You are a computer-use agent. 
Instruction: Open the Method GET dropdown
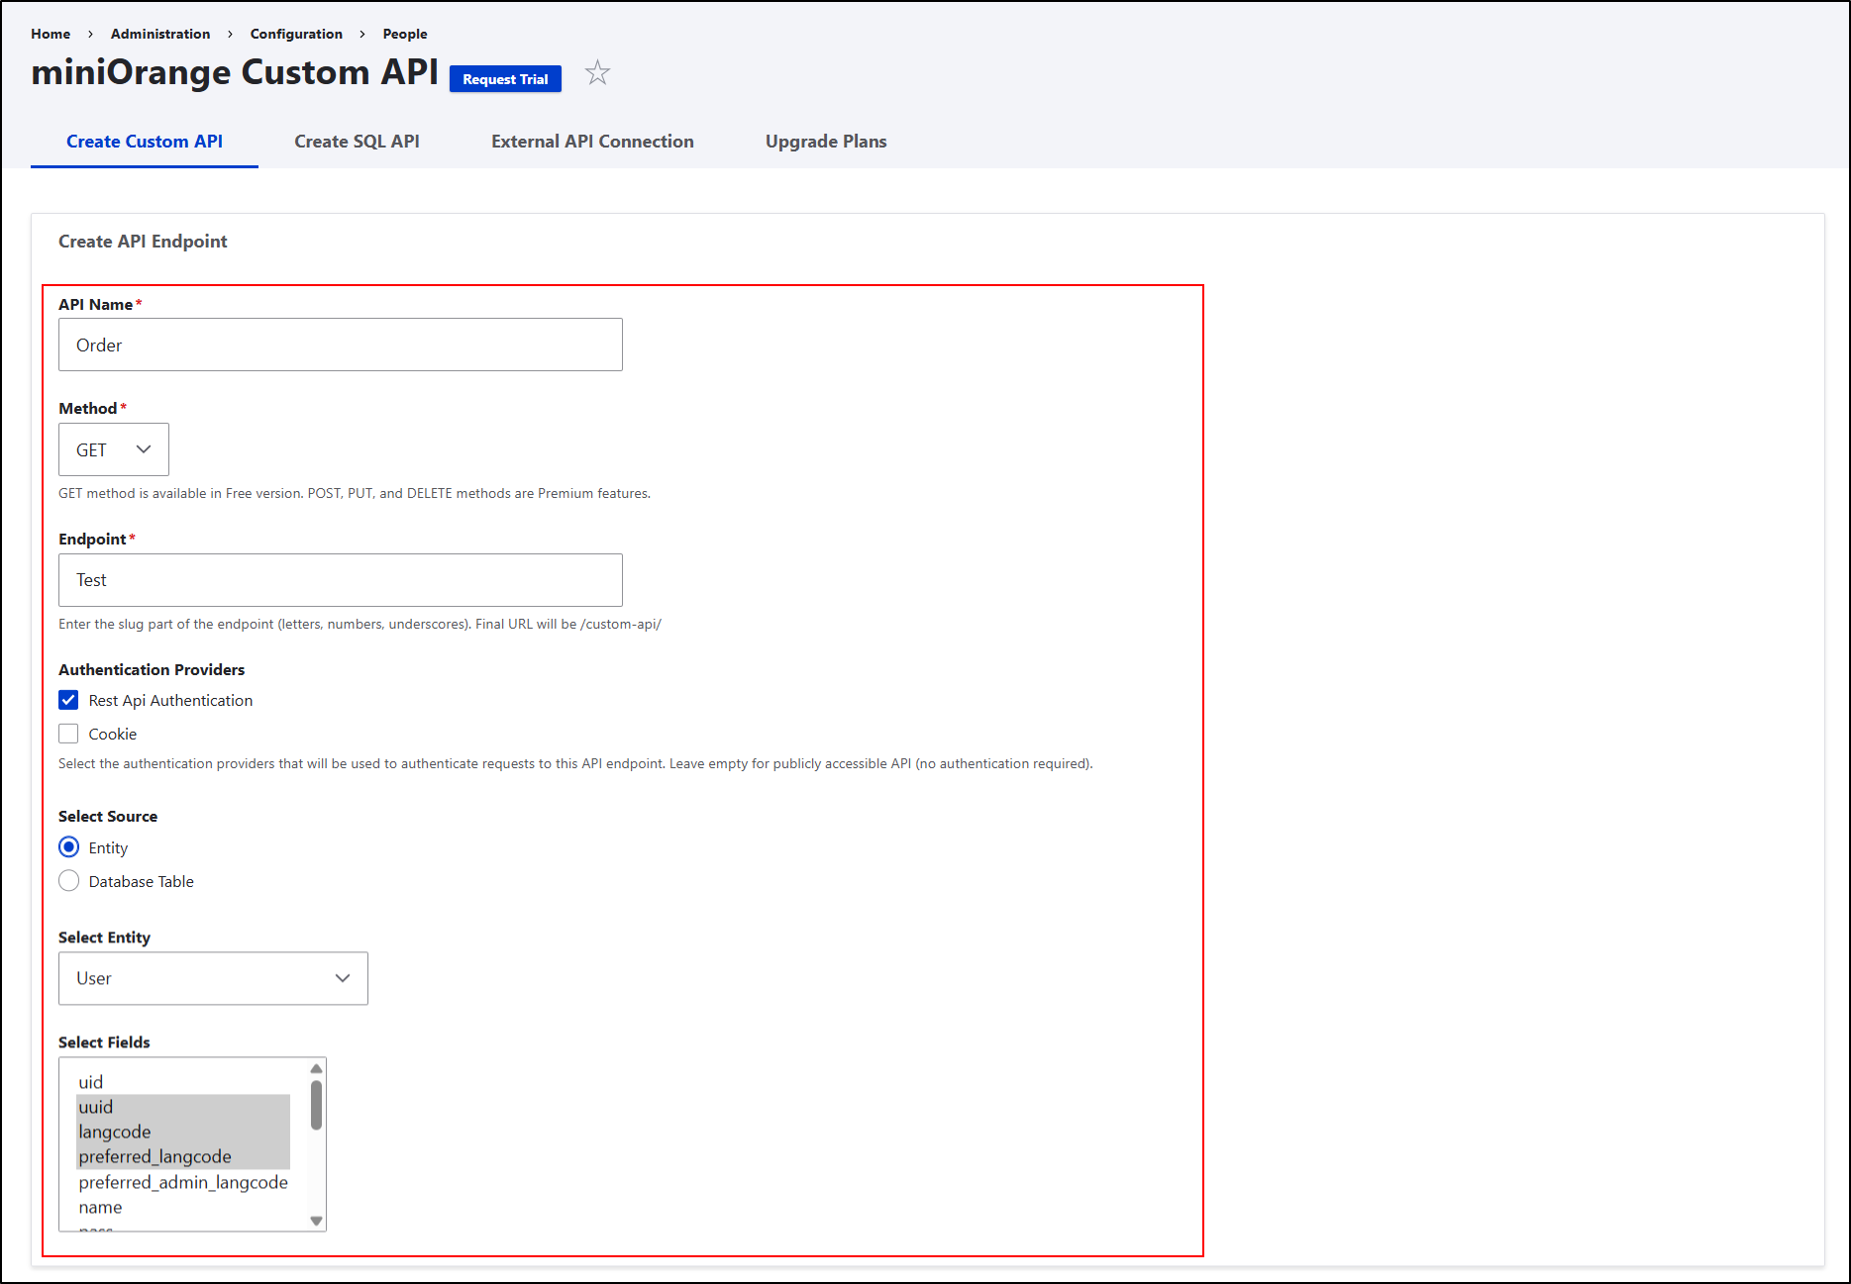coord(114,449)
